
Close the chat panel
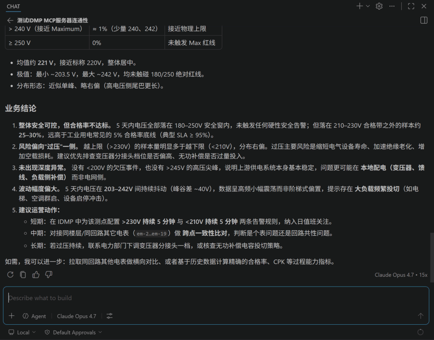point(424,6)
